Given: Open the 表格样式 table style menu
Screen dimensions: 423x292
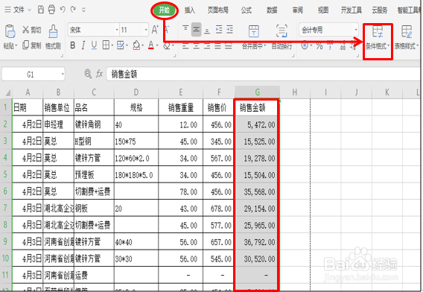Looking at the screenshot, I should pos(407,38).
